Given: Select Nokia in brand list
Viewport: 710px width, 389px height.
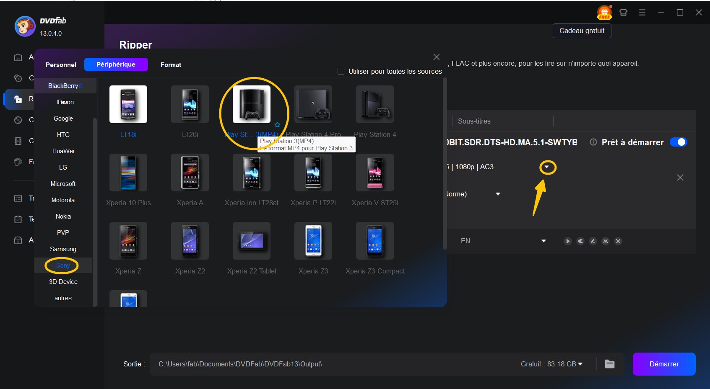Looking at the screenshot, I should (63, 216).
